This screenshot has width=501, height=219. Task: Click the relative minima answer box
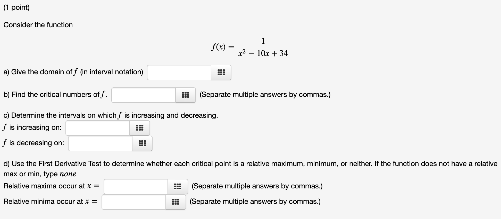click(x=134, y=202)
